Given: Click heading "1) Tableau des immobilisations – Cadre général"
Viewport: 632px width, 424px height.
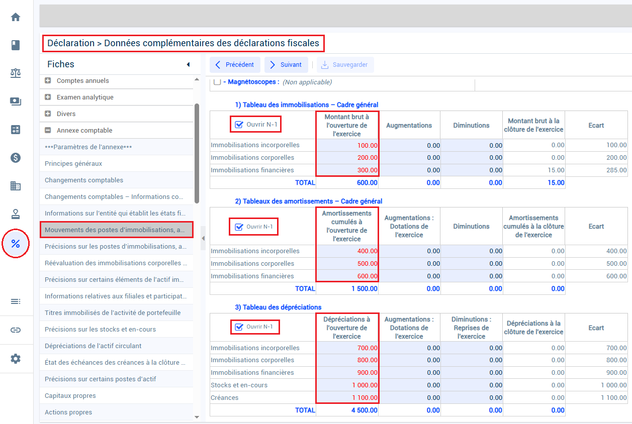Looking at the screenshot, I should pos(307,105).
